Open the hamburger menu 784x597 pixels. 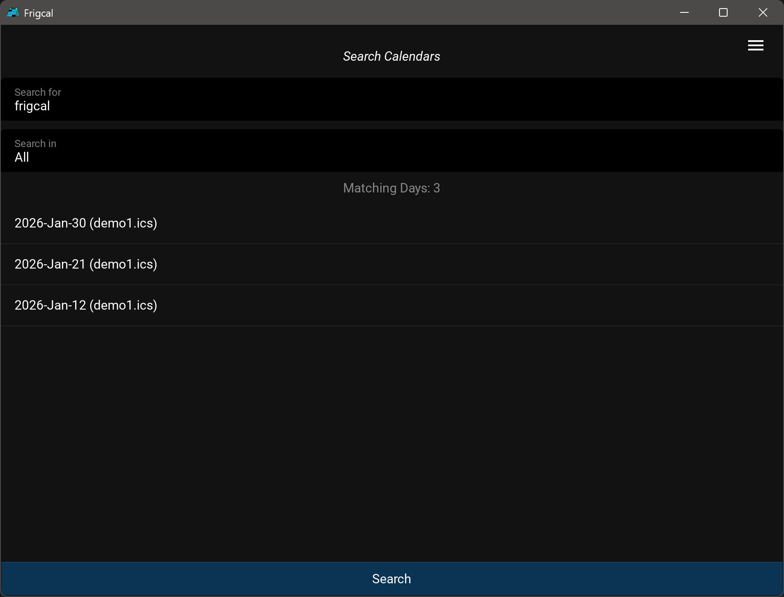[755, 45]
